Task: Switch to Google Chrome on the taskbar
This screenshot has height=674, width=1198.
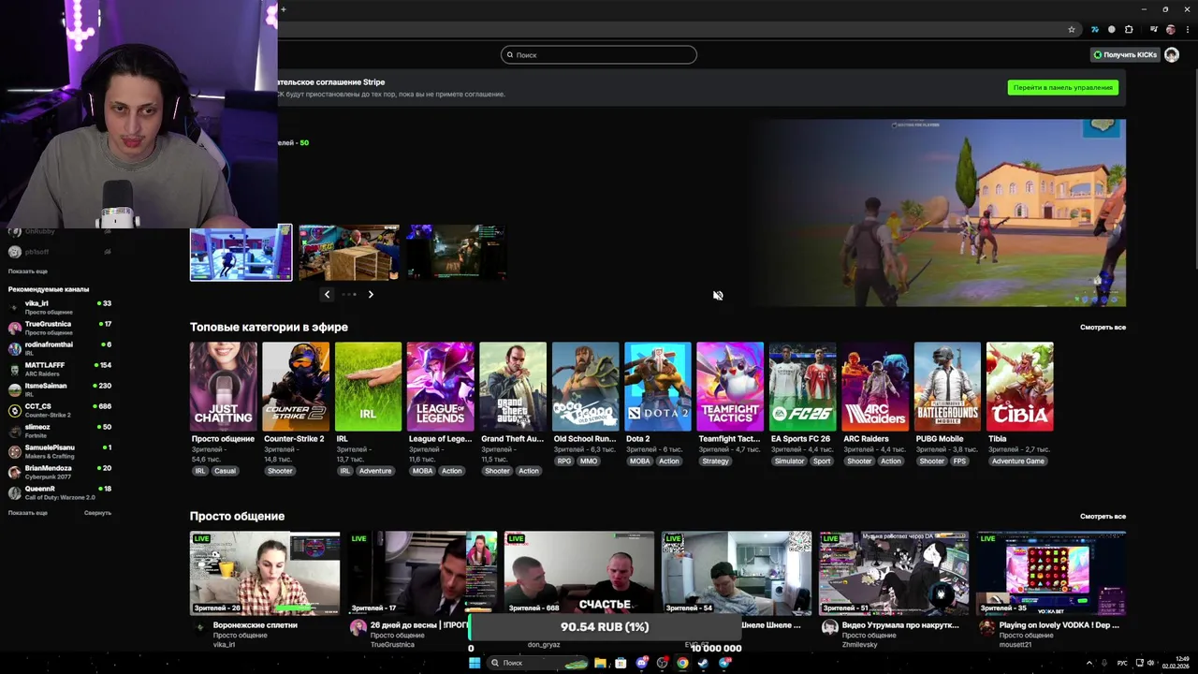Action: click(x=682, y=663)
